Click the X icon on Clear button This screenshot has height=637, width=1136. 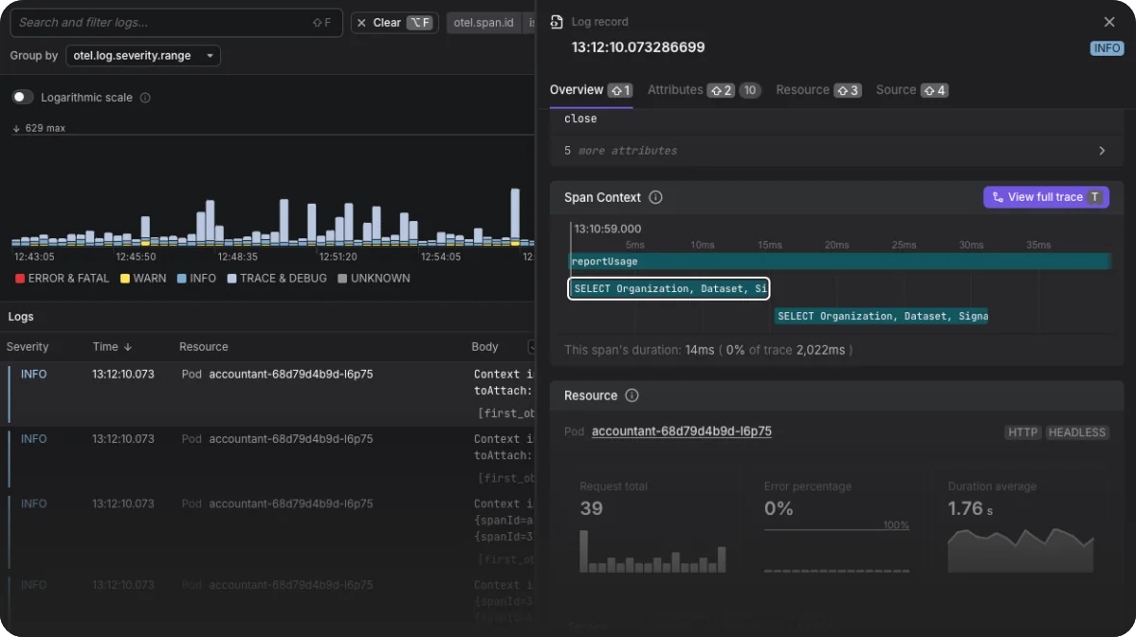361,23
